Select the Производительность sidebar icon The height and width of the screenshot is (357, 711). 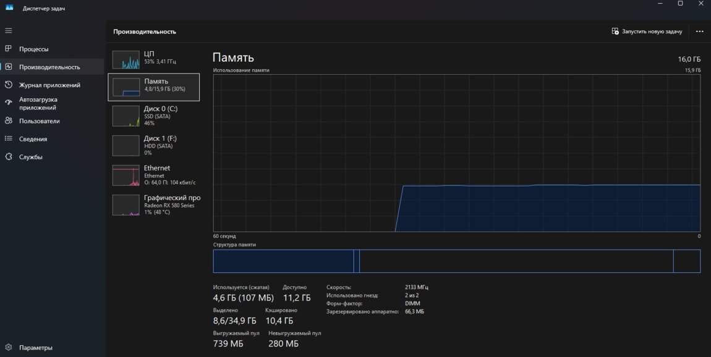pos(8,67)
